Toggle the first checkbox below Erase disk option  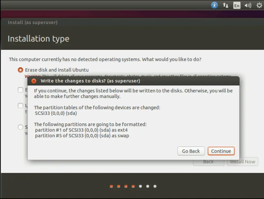pyautogui.click(x=20, y=90)
